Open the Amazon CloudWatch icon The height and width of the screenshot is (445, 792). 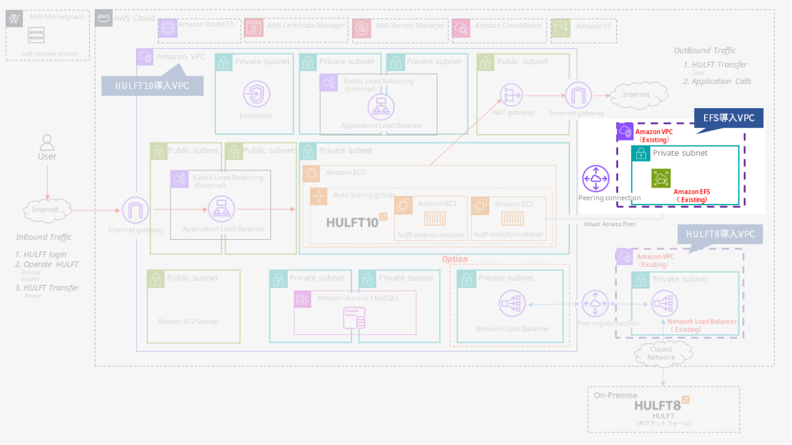click(462, 28)
